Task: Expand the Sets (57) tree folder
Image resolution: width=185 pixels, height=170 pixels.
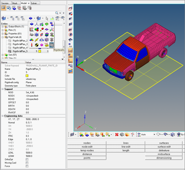Action: tap(2, 55)
